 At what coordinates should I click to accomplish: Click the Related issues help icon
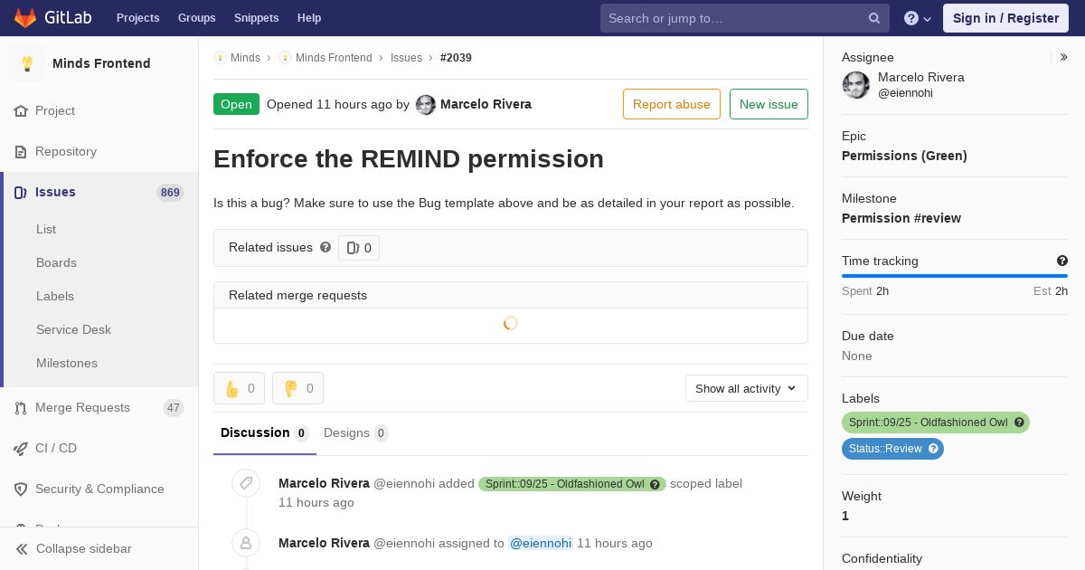click(x=325, y=247)
